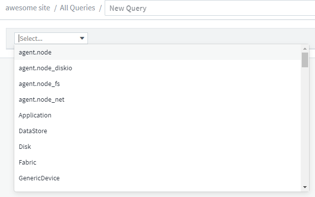Open awesome site breadcrumb link
315x197 pixels.
[x=28, y=8]
